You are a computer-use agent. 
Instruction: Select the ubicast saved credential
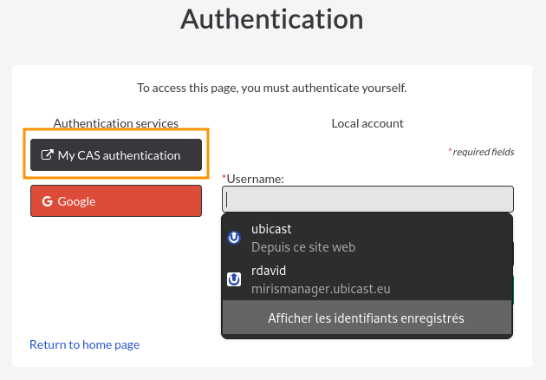367,238
